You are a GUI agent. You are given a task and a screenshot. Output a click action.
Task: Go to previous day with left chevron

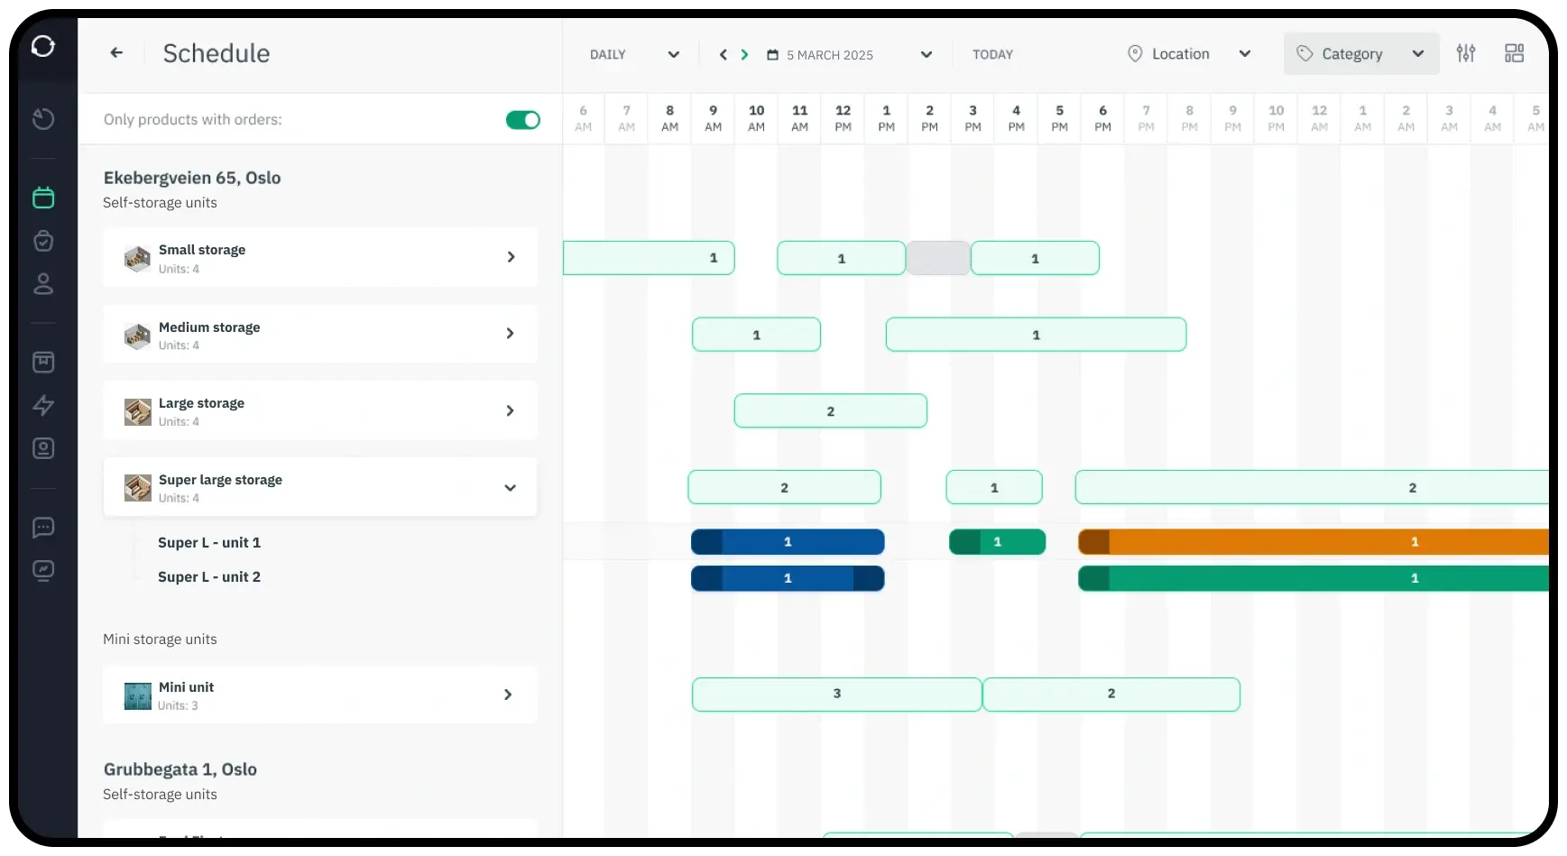pos(723,55)
